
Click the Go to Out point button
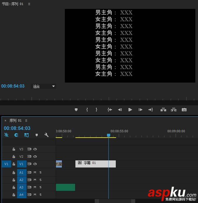point(151,109)
